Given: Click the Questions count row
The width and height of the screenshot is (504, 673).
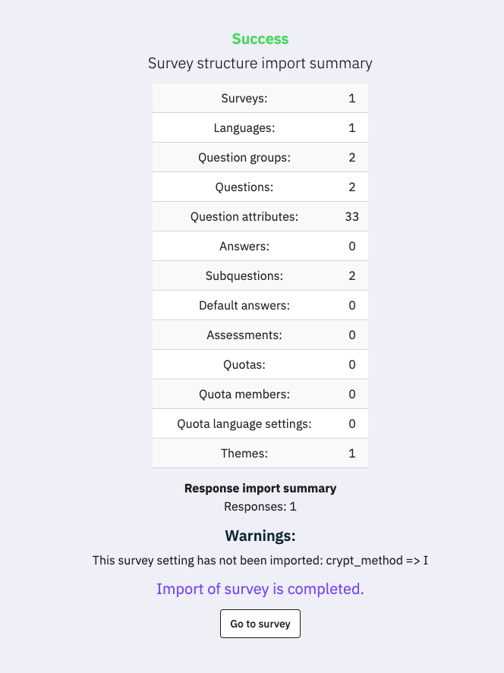Looking at the screenshot, I should (x=260, y=187).
